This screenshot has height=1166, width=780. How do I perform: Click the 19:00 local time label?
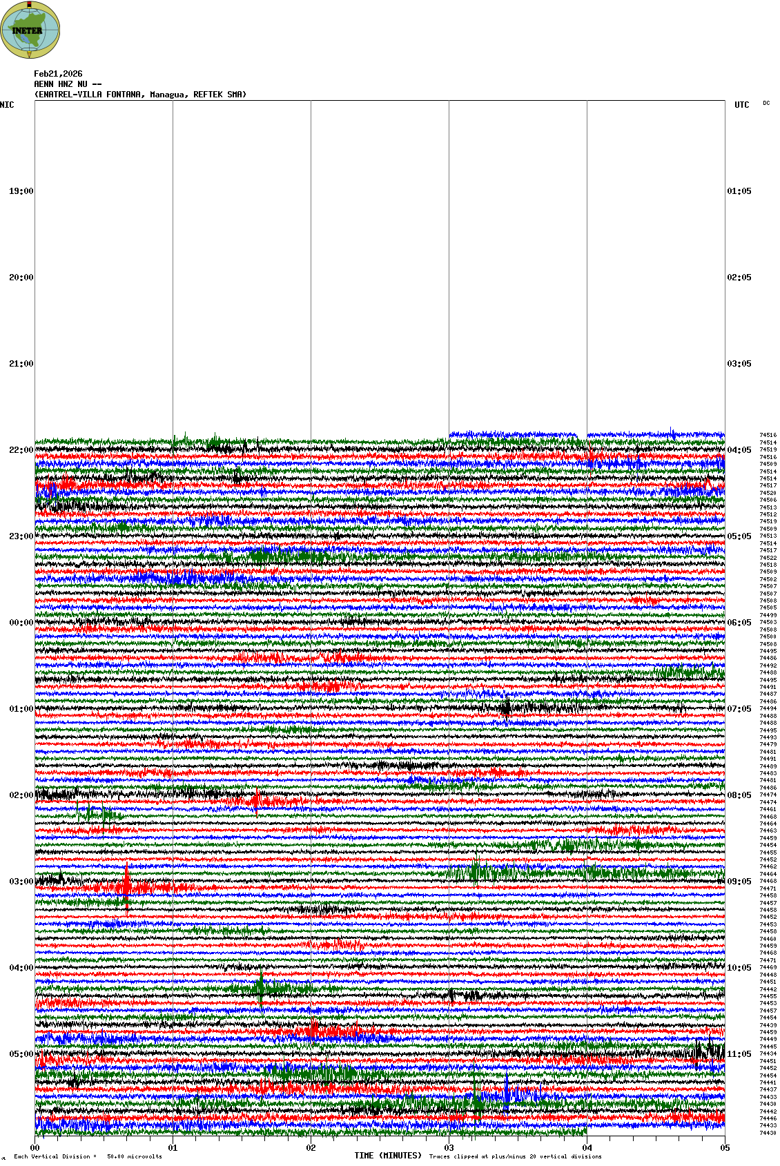point(21,191)
